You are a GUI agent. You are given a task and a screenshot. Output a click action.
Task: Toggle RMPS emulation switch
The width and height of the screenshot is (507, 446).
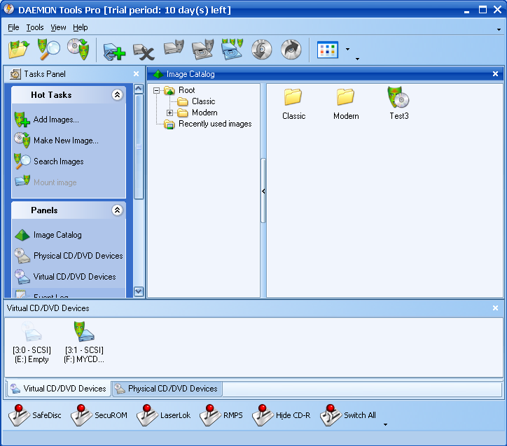(x=221, y=415)
